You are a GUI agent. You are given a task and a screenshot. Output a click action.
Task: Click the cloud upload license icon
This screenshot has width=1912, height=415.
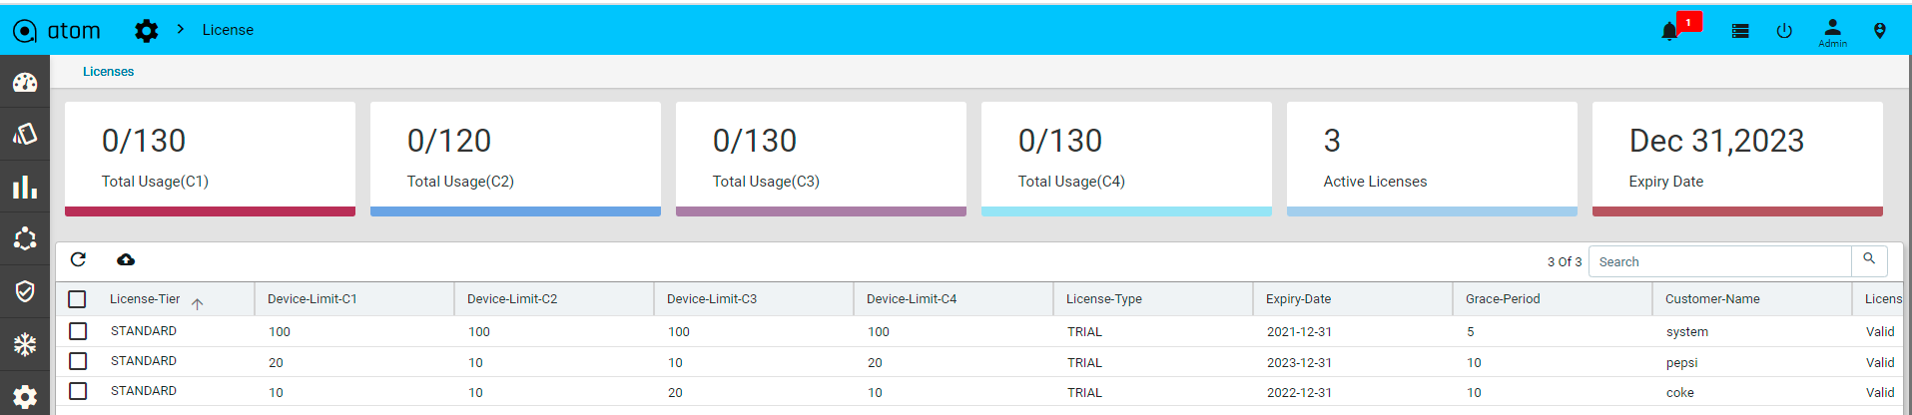[126, 259]
